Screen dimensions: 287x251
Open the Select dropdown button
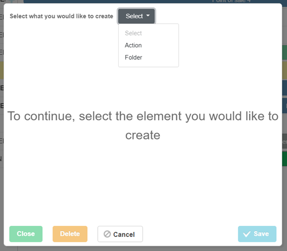point(136,16)
